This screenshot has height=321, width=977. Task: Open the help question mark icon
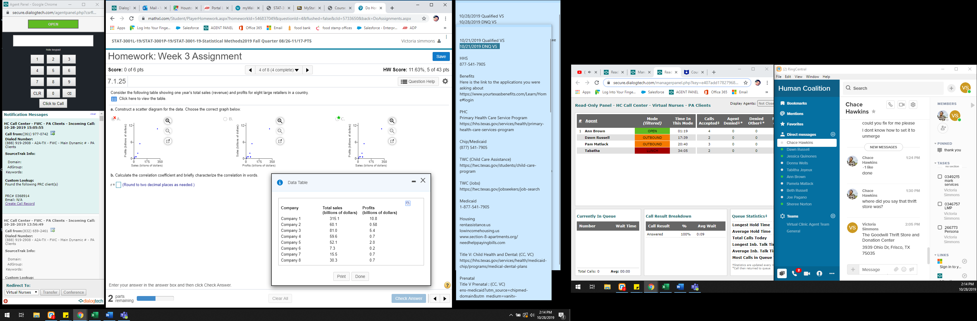click(447, 285)
